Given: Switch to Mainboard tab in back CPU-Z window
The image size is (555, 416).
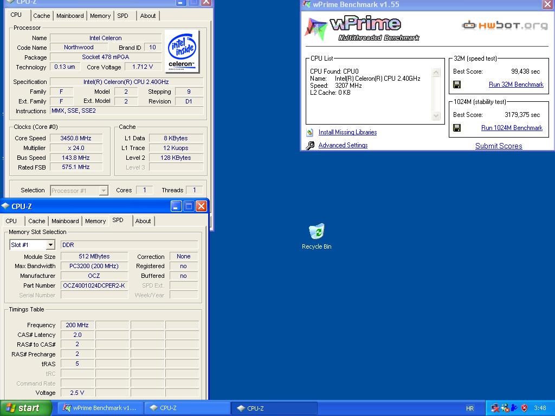Looking at the screenshot, I should coord(70,16).
